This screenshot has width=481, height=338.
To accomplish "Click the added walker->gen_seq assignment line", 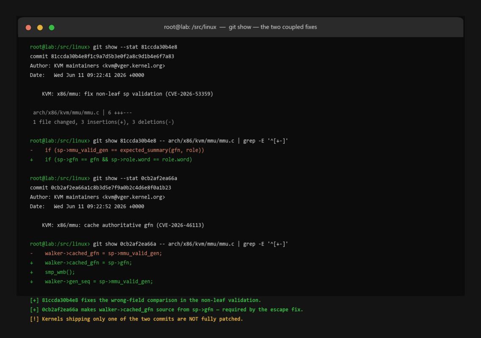I will pyautogui.click(x=91, y=282).
